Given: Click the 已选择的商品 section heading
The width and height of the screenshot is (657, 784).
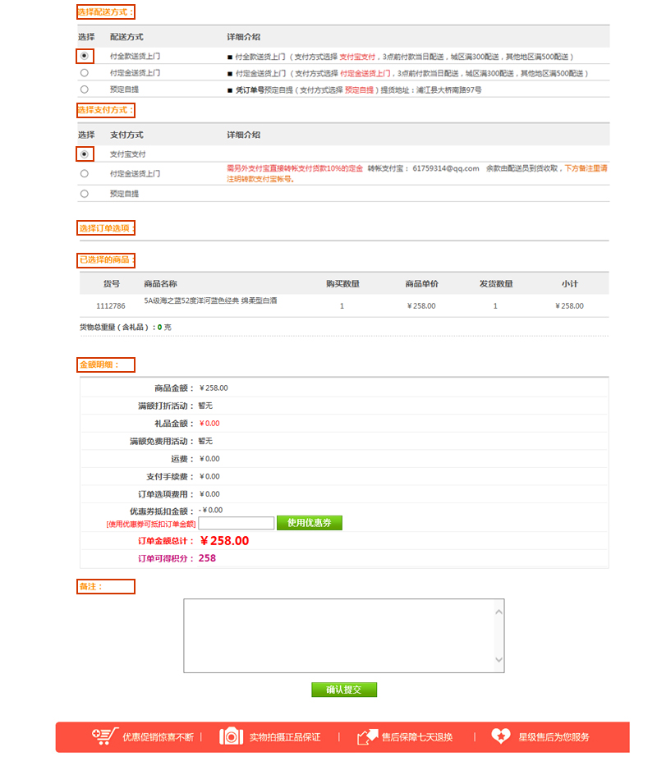Looking at the screenshot, I should coord(106,259).
